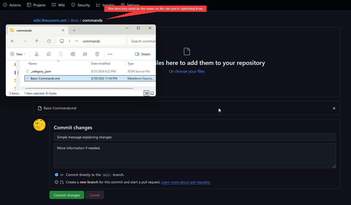The image size is (351, 205).
Task: Select Create a new branch radio option
Action: (x=57, y=182)
